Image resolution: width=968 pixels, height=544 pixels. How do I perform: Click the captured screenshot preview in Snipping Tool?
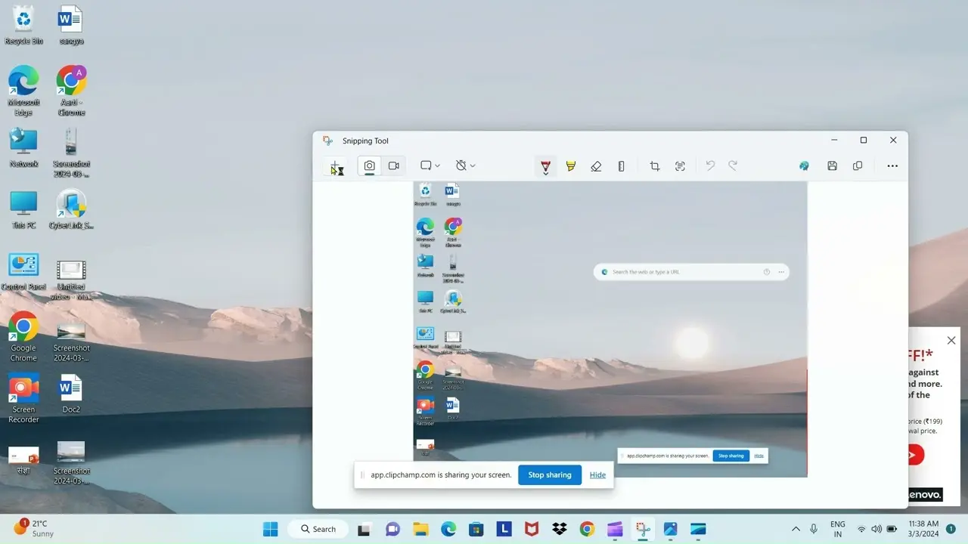click(610, 329)
